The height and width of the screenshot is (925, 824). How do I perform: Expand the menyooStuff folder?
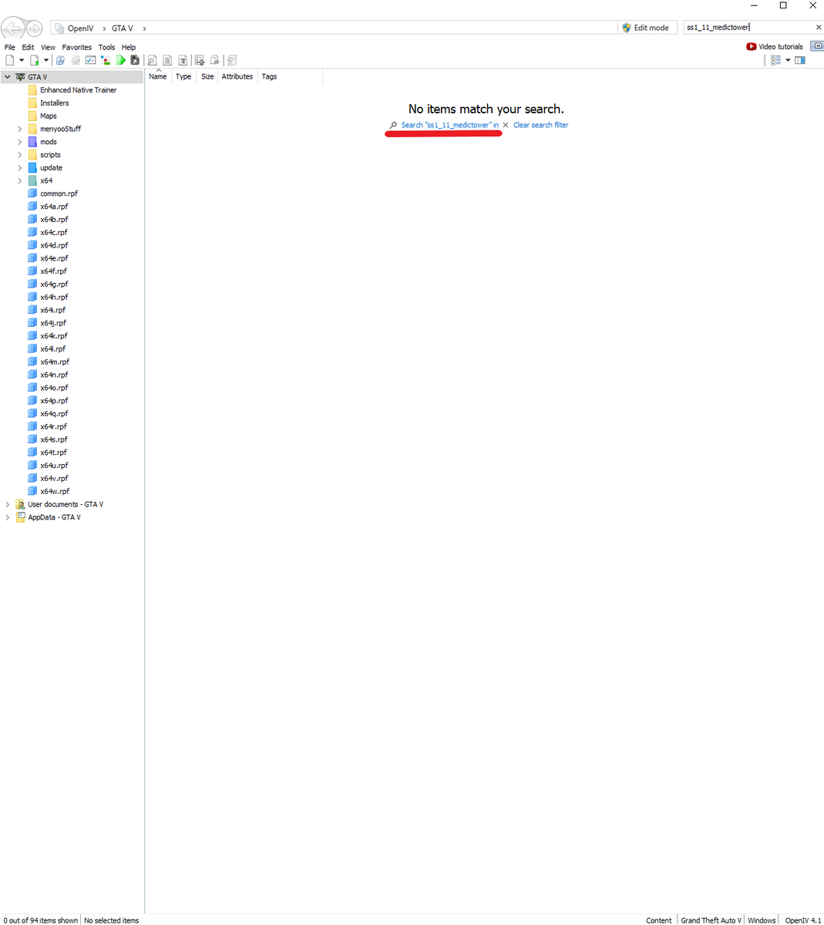tap(20, 129)
